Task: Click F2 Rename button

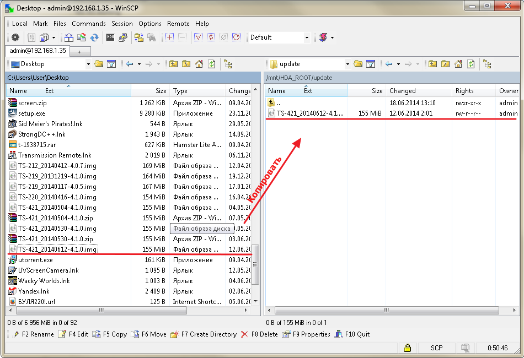Action: coord(33,334)
